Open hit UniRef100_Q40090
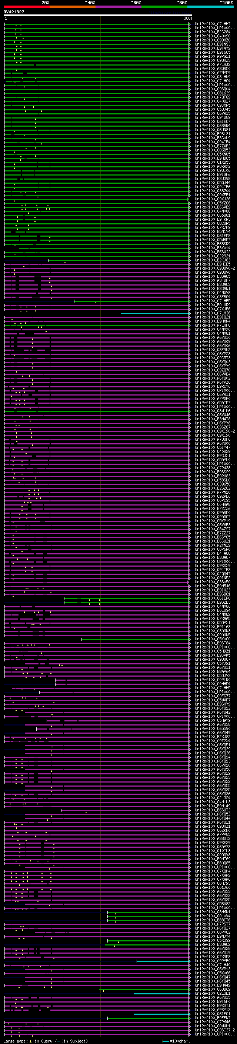 pyautogui.click(x=213, y=36)
